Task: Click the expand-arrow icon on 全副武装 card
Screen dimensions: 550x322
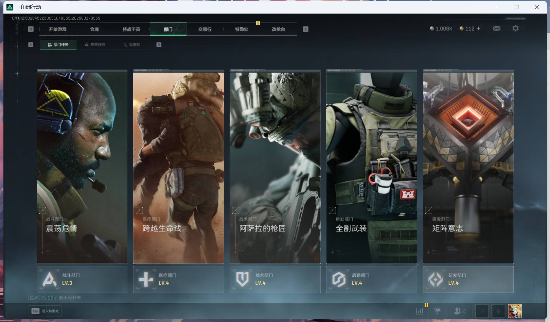Action: coord(332,210)
